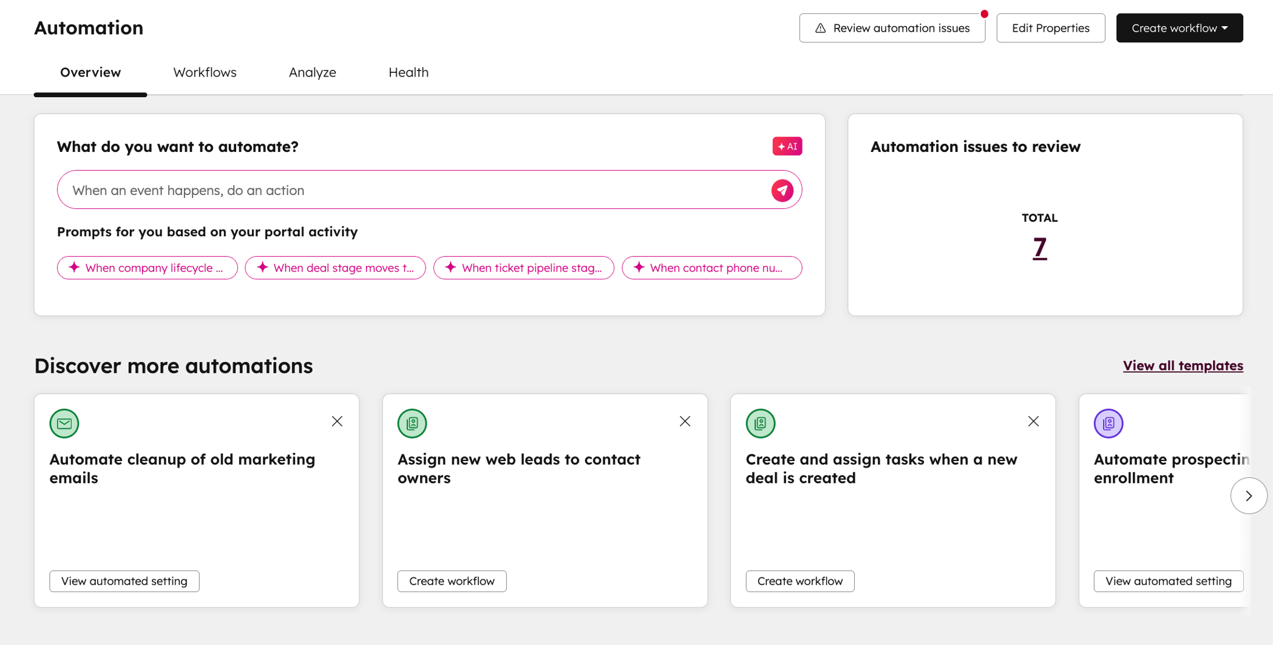Click the AI sparkle badge
Screen dimensions: 1273x645
pos(787,146)
